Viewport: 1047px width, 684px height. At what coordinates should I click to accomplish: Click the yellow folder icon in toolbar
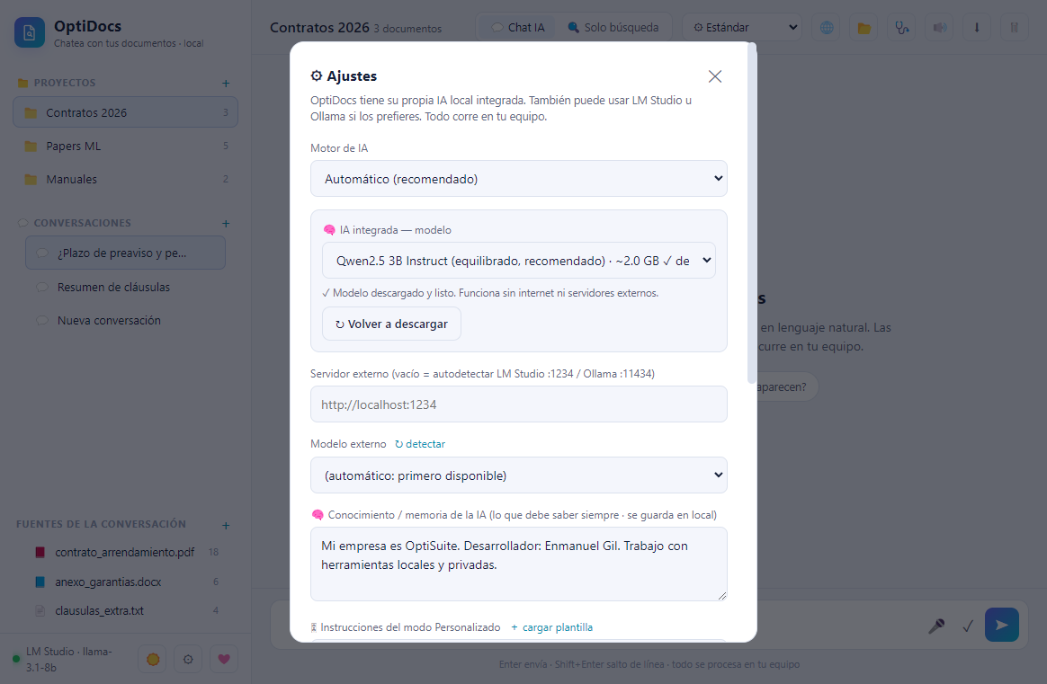click(x=864, y=27)
